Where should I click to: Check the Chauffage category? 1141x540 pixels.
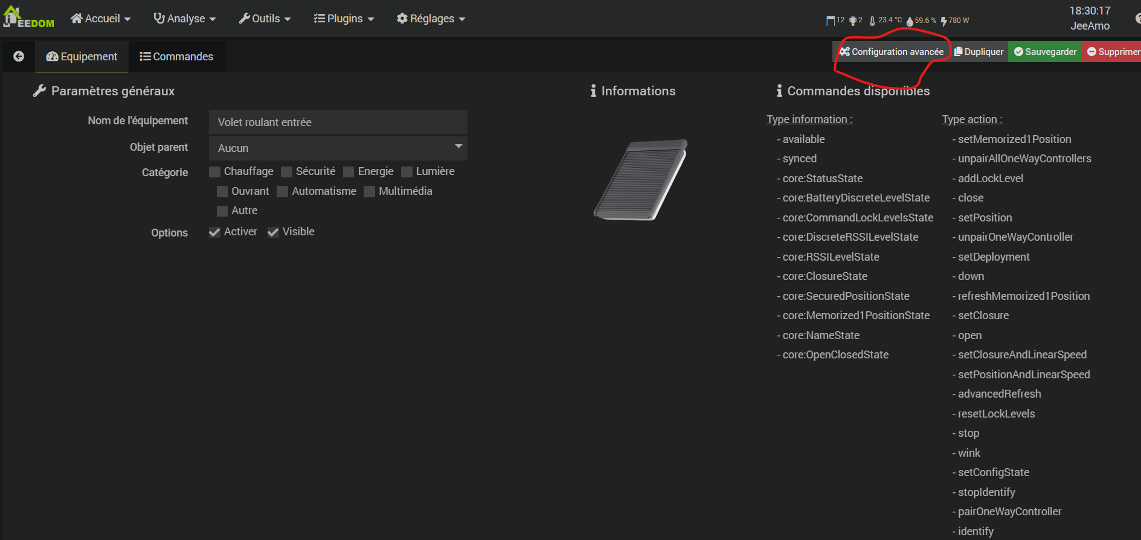(214, 172)
